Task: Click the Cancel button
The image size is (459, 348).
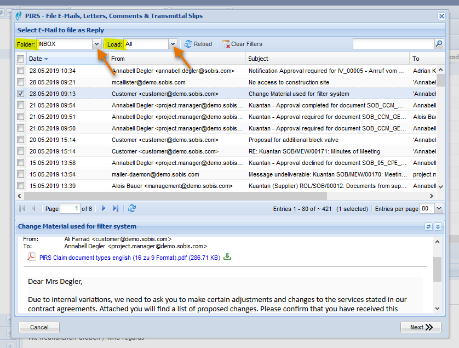Action: pyautogui.click(x=39, y=327)
